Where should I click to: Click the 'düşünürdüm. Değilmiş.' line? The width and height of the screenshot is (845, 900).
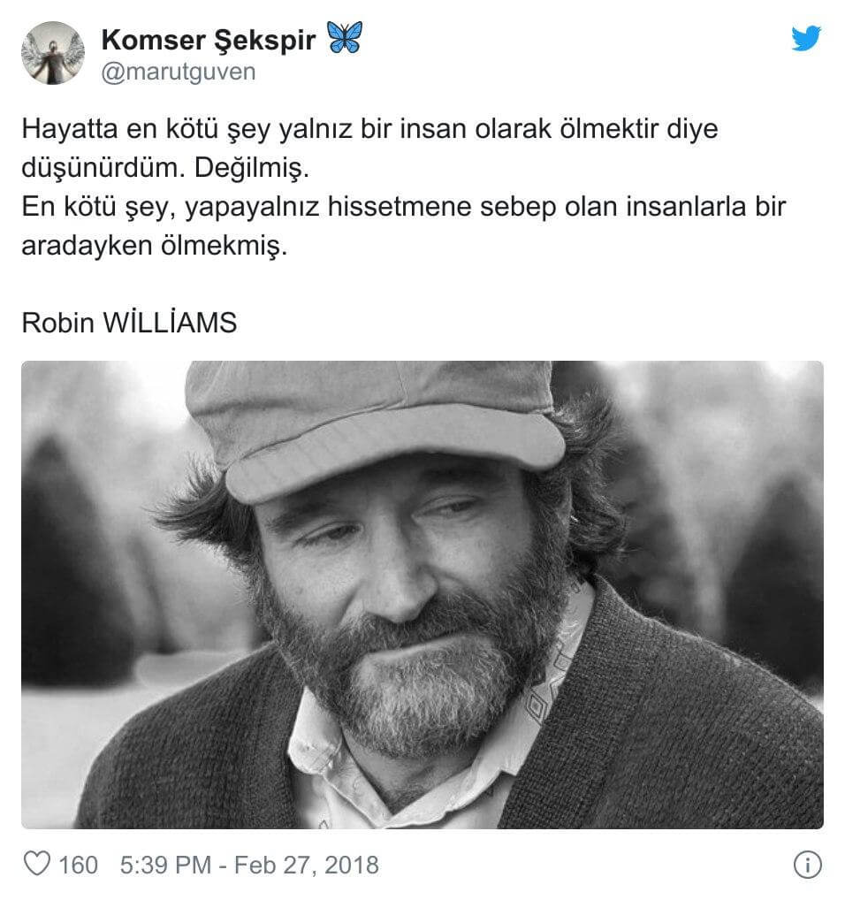tap(165, 168)
